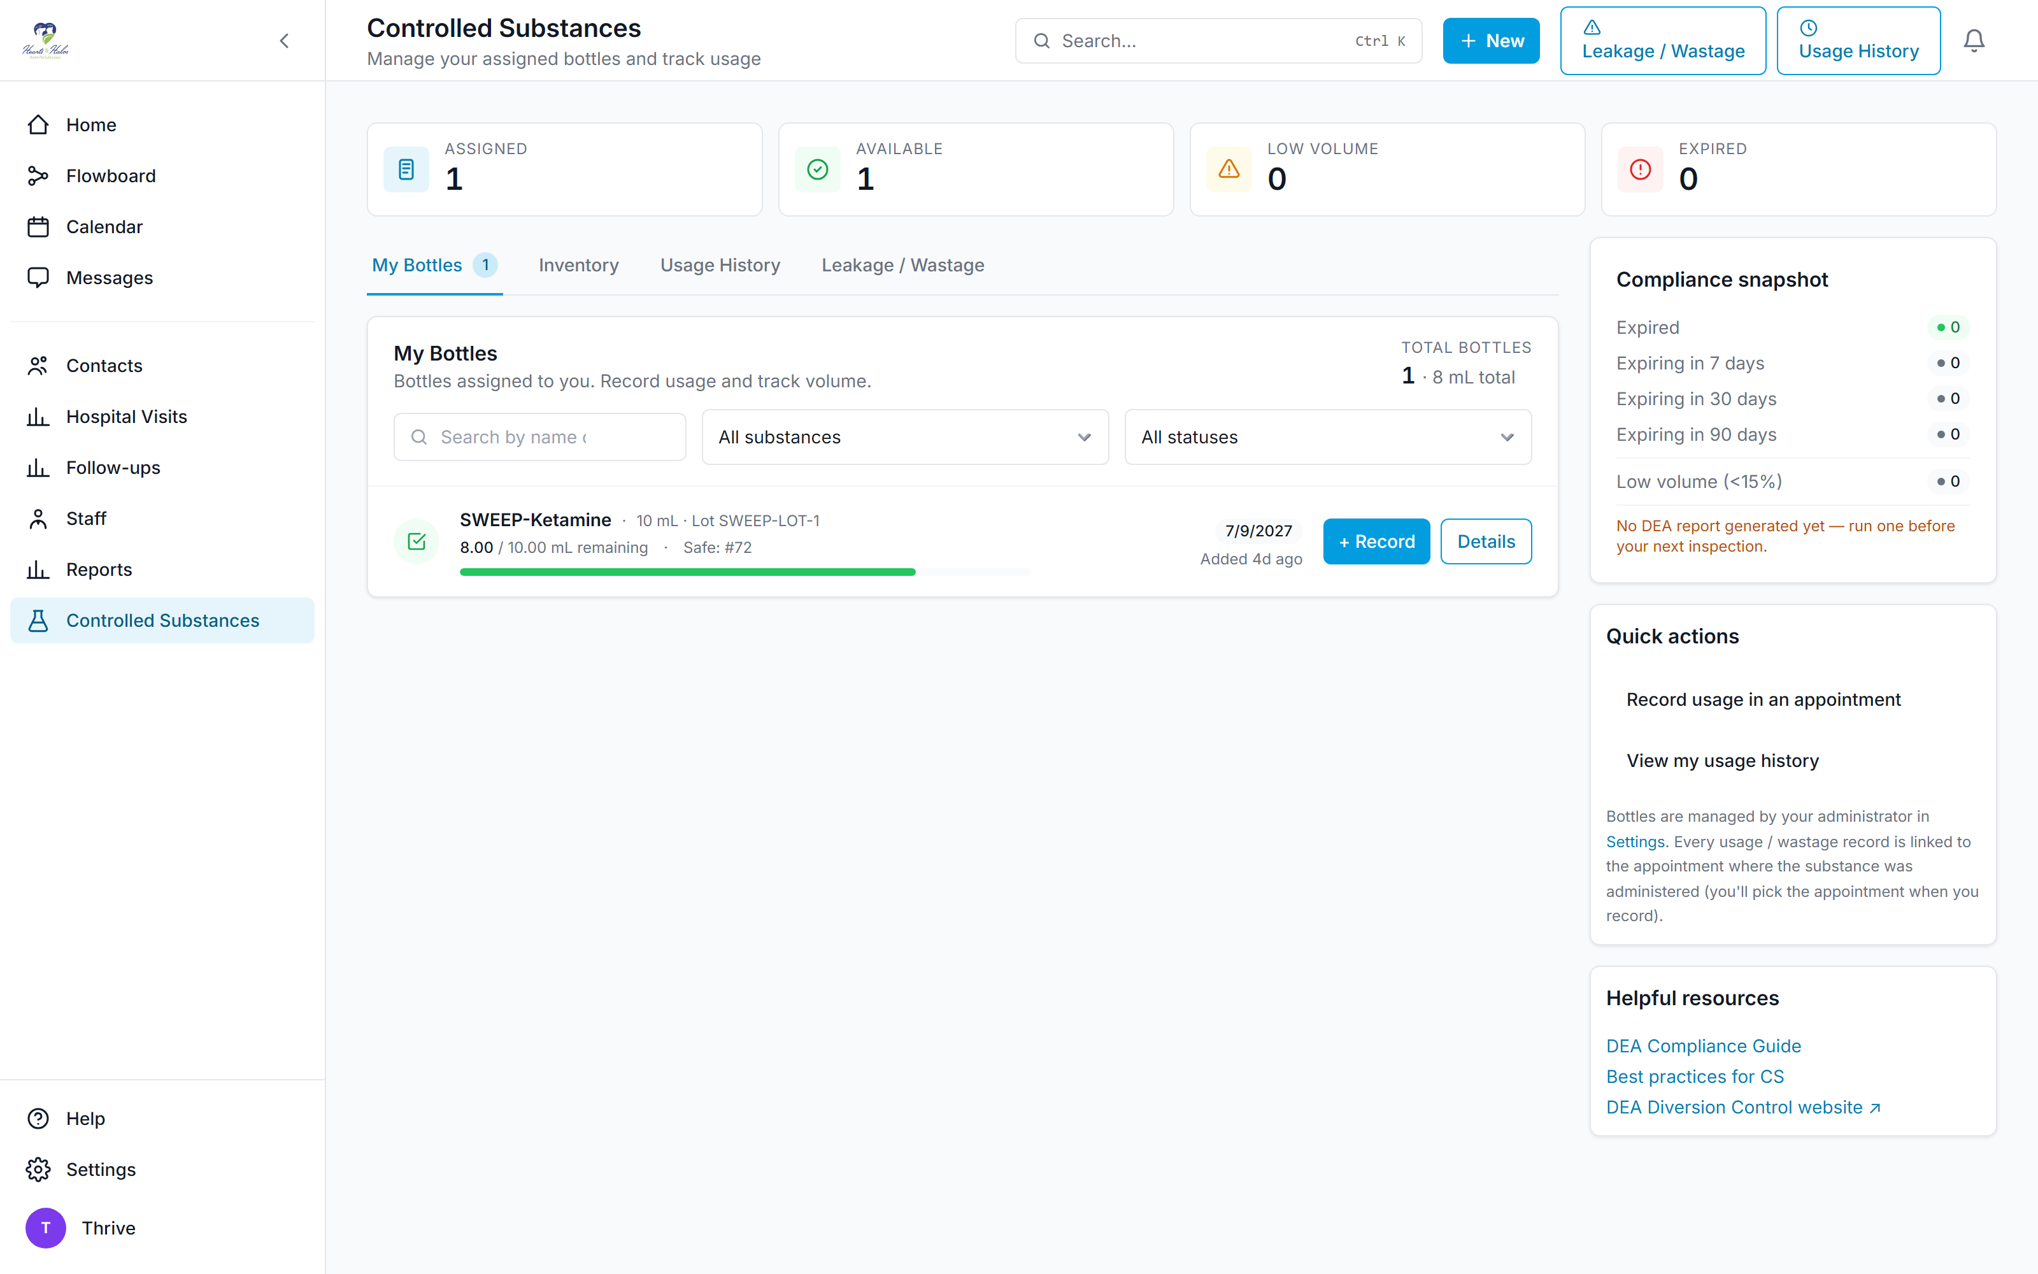Screen dimensions: 2038x1274
Task: Click the purple Thrive avatar
Action: pyautogui.click(x=45, y=1227)
